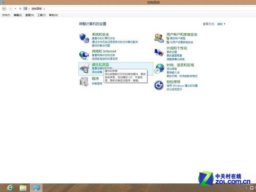This screenshot has height=192, width=256.
Task: Open Hardware and Sound printer icon
Action: (x=84, y=69)
